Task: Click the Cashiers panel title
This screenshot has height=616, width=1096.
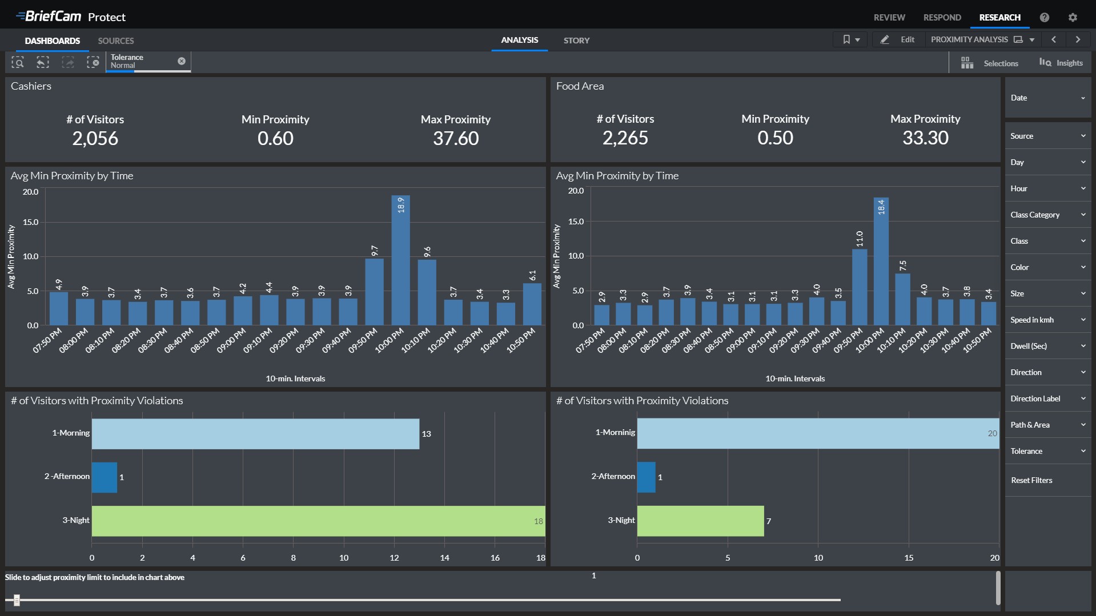Action: tap(31, 86)
